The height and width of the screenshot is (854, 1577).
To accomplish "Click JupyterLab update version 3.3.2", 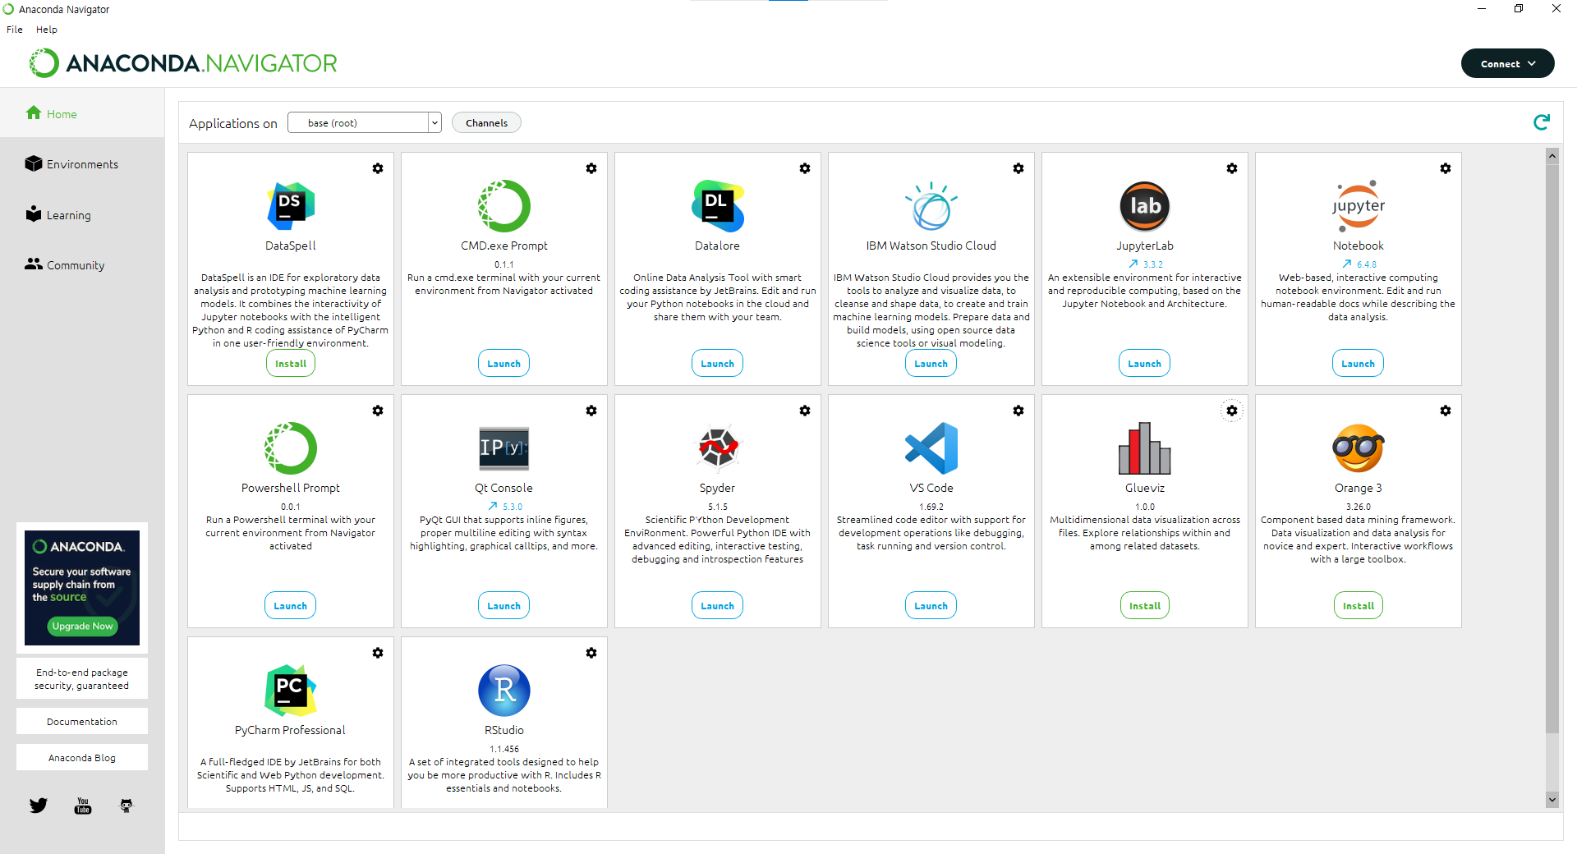I will point(1146,264).
